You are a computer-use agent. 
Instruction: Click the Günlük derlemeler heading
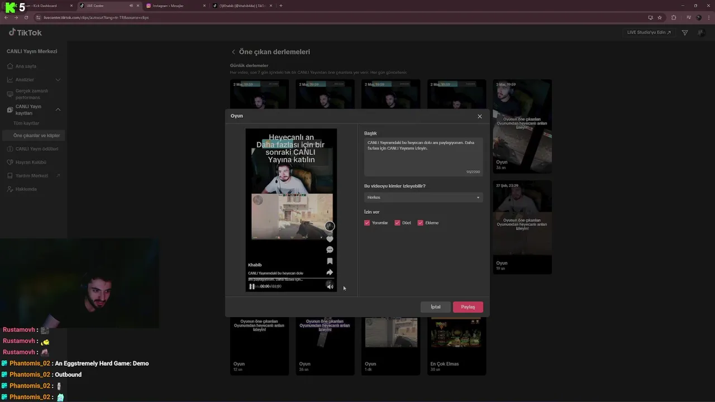point(249,65)
